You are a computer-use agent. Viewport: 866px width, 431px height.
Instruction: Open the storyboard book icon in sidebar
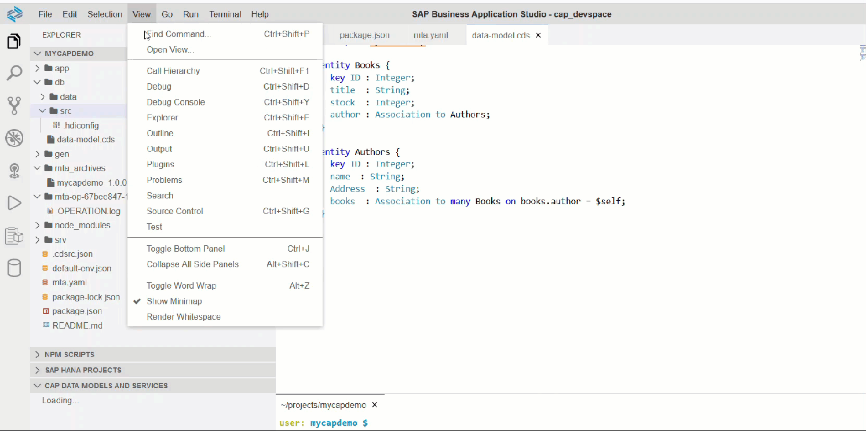pos(14,235)
